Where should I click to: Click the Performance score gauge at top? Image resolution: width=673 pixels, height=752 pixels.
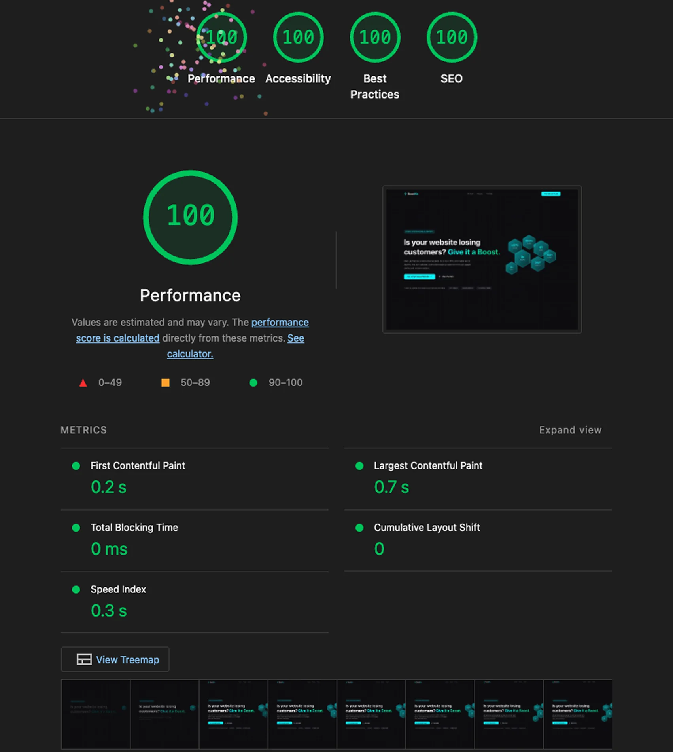click(x=221, y=37)
